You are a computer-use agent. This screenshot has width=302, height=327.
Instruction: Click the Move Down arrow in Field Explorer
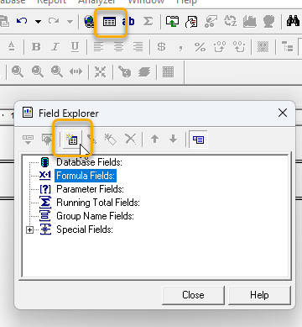click(174, 139)
